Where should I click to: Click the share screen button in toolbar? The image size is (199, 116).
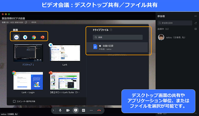(76, 110)
